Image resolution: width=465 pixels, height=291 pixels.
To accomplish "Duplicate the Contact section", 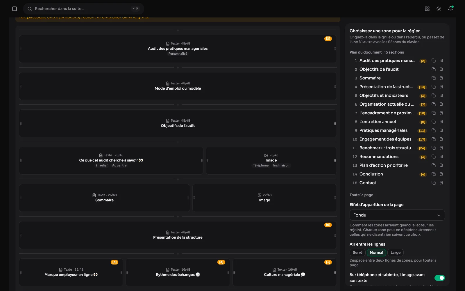I will coord(434,183).
